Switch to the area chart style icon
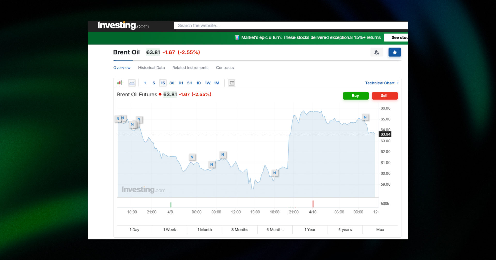496x260 pixels. (x=132, y=83)
